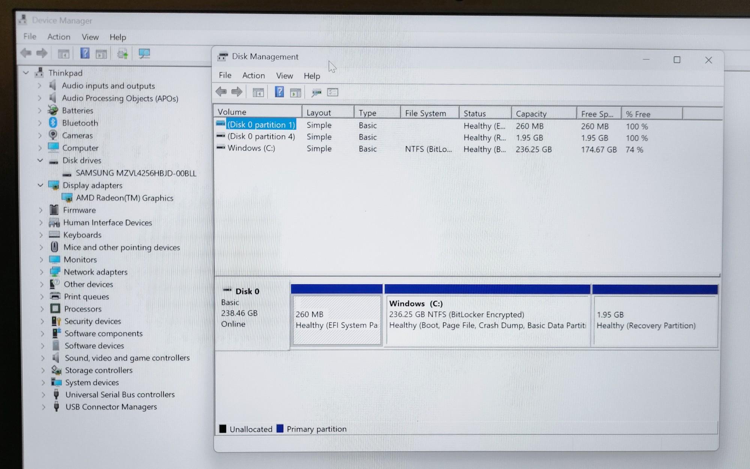Open View menu in Disk Management
The width and height of the screenshot is (750, 469).
click(x=285, y=76)
